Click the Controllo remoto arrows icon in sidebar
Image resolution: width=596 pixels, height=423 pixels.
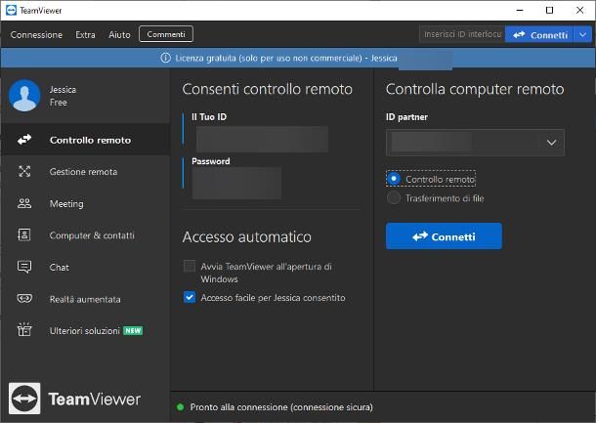tap(24, 140)
